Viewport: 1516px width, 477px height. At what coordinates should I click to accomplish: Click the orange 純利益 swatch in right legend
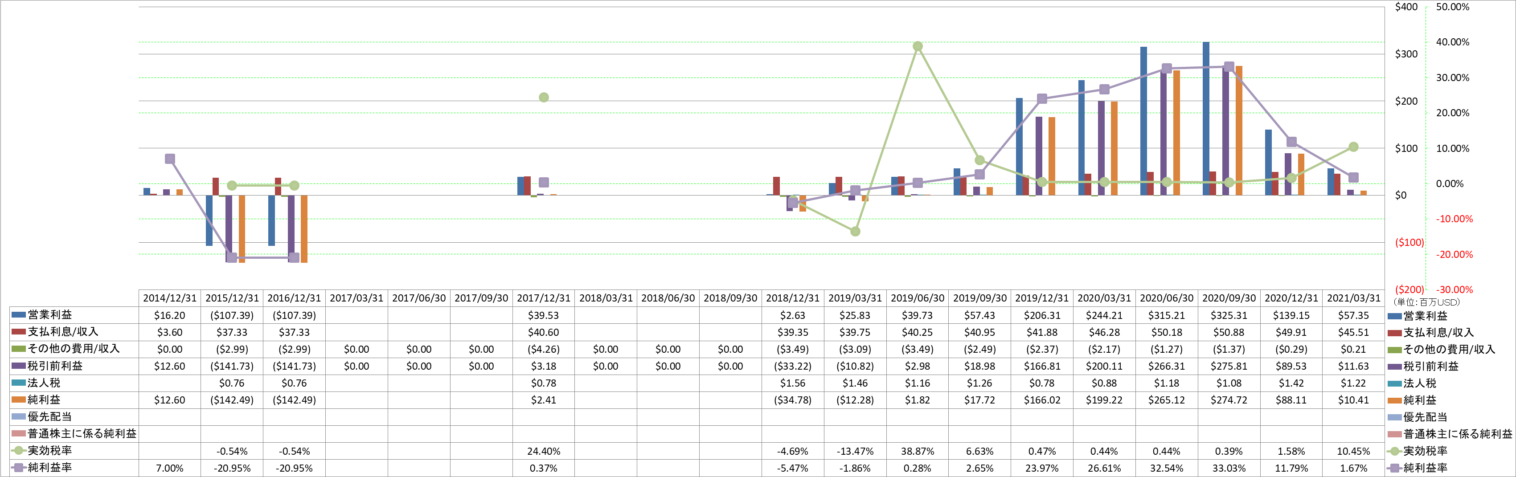(1394, 400)
